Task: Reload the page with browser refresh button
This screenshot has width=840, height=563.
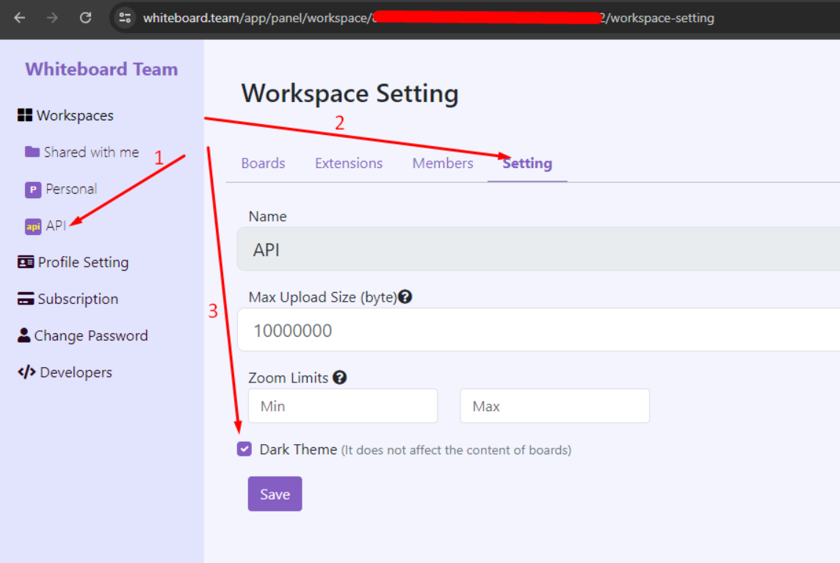Action: (85, 18)
